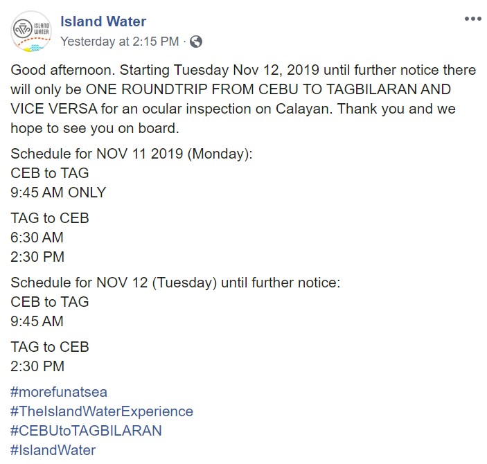The image size is (487, 464).
Task: Click the "hope to see you on board" line
Action: (95, 128)
